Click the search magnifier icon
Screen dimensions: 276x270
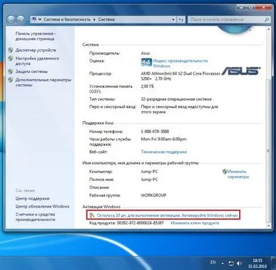click(x=266, y=20)
